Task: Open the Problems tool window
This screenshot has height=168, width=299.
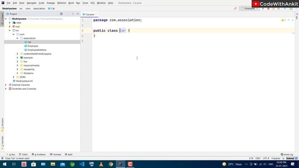Action: click(39, 154)
